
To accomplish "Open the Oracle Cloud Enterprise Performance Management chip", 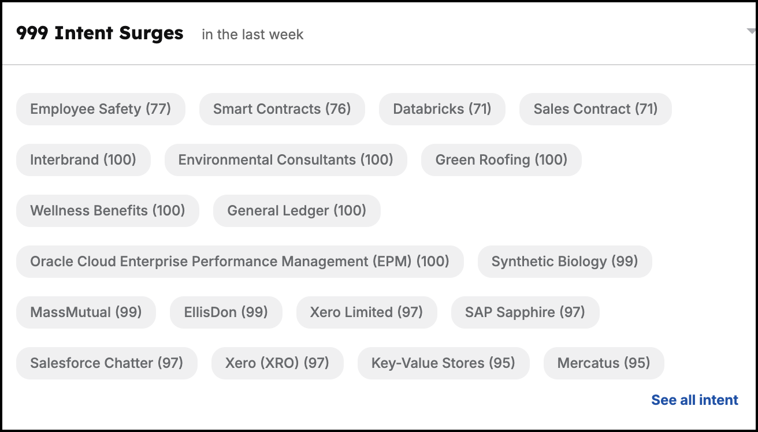I will coord(240,262).
